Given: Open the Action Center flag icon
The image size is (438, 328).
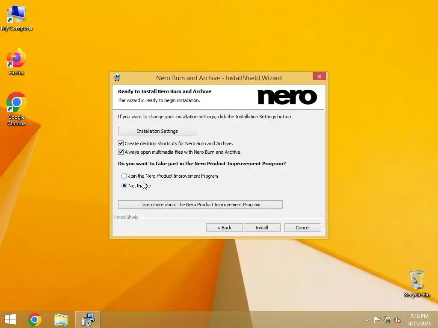Looking at the screenshot, I should pos(377,319).
